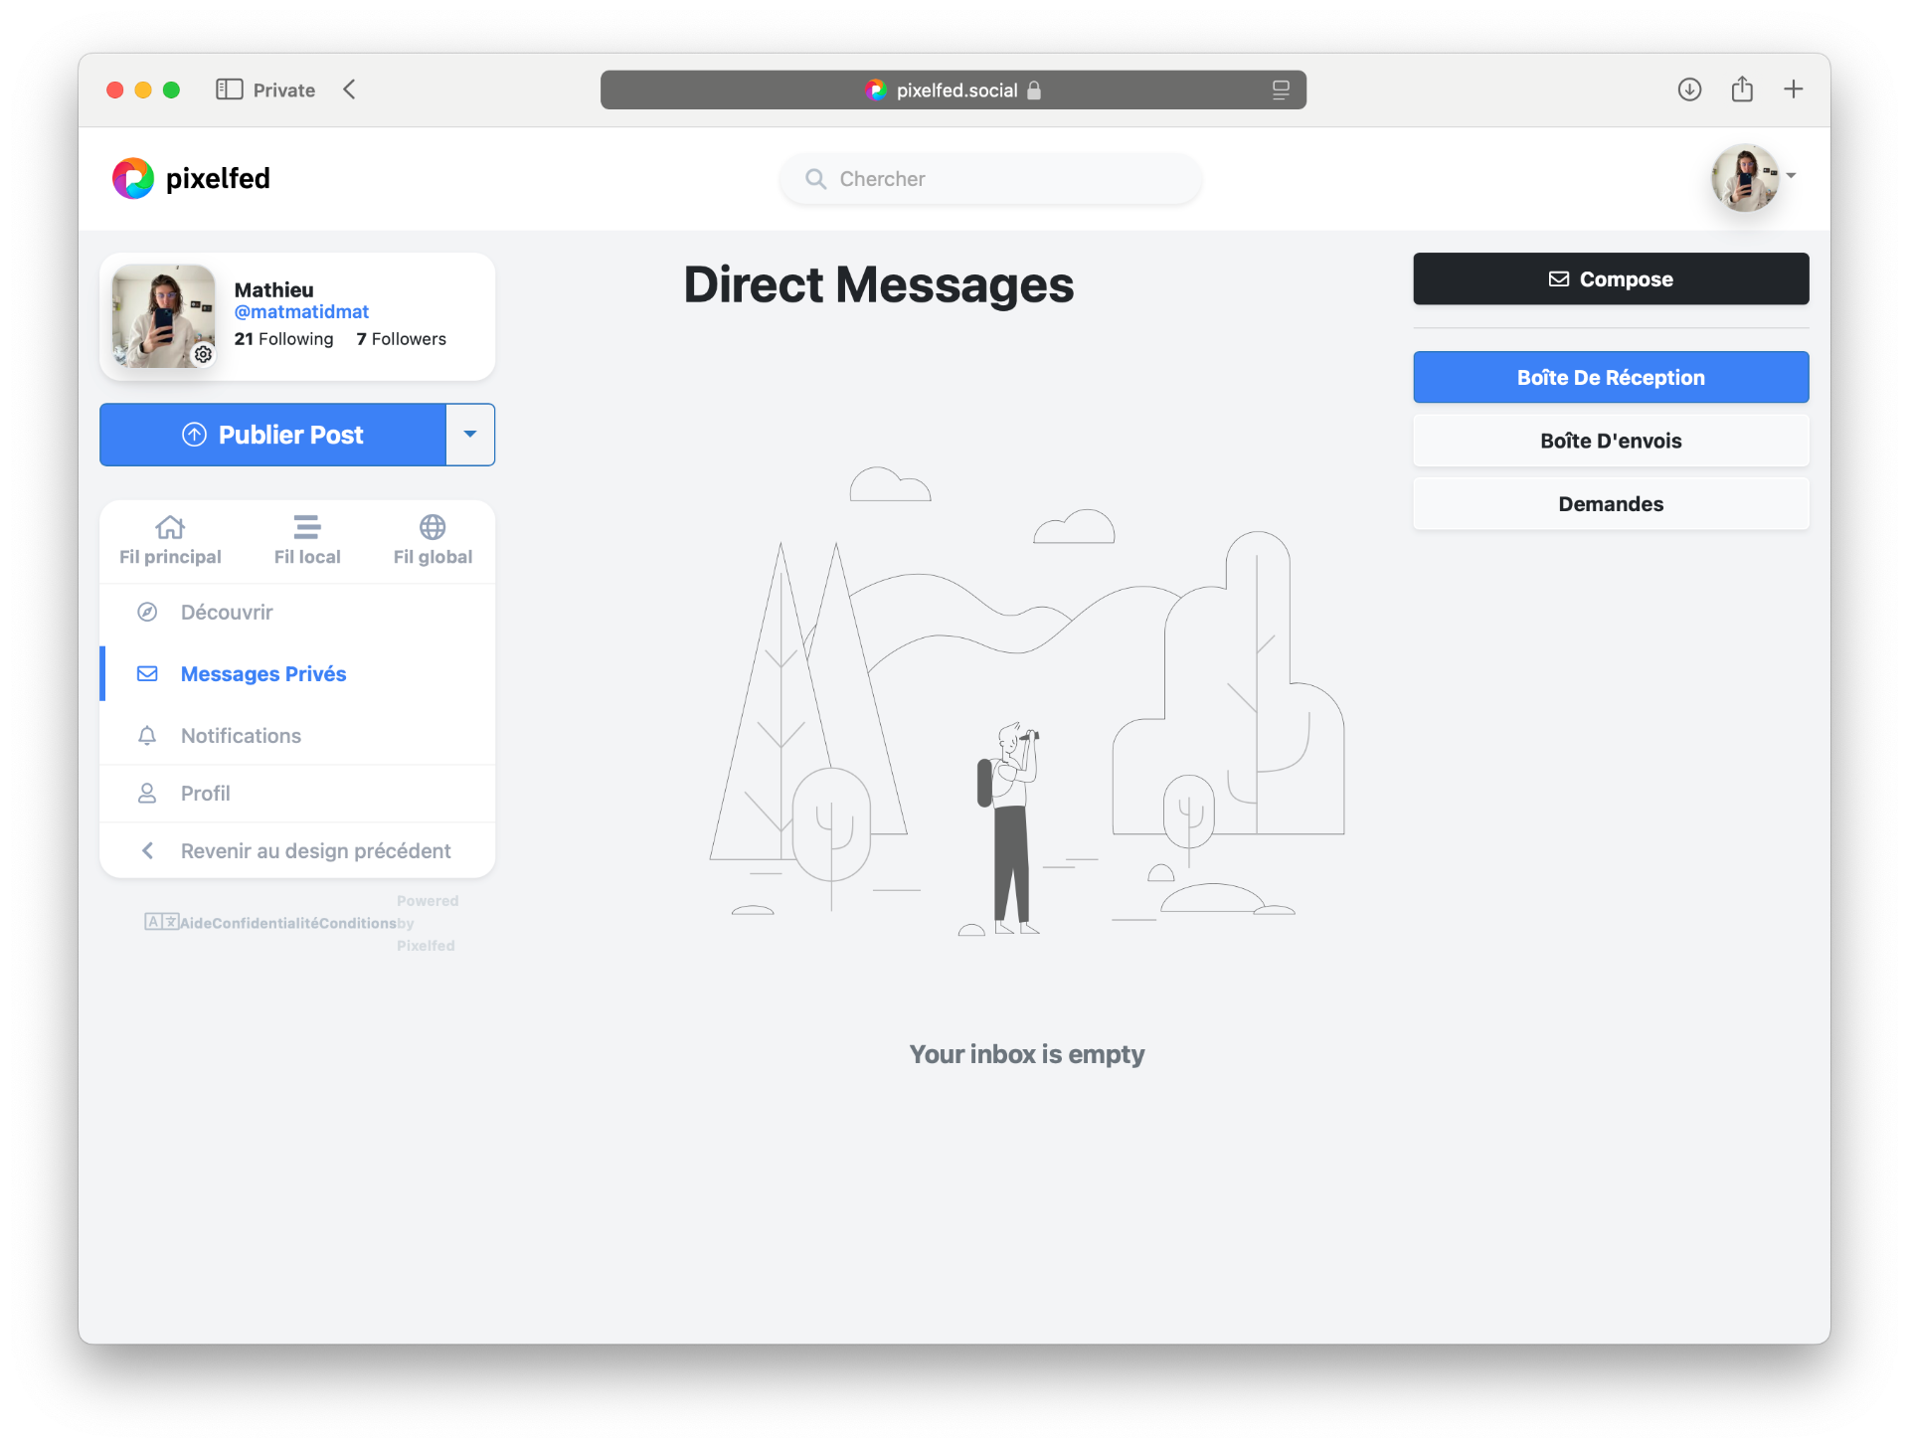Image resolution: width=1909 pixels, height=1448 pixels.
Task: Select the Demandes tab
Action: tap(1611, 504)
